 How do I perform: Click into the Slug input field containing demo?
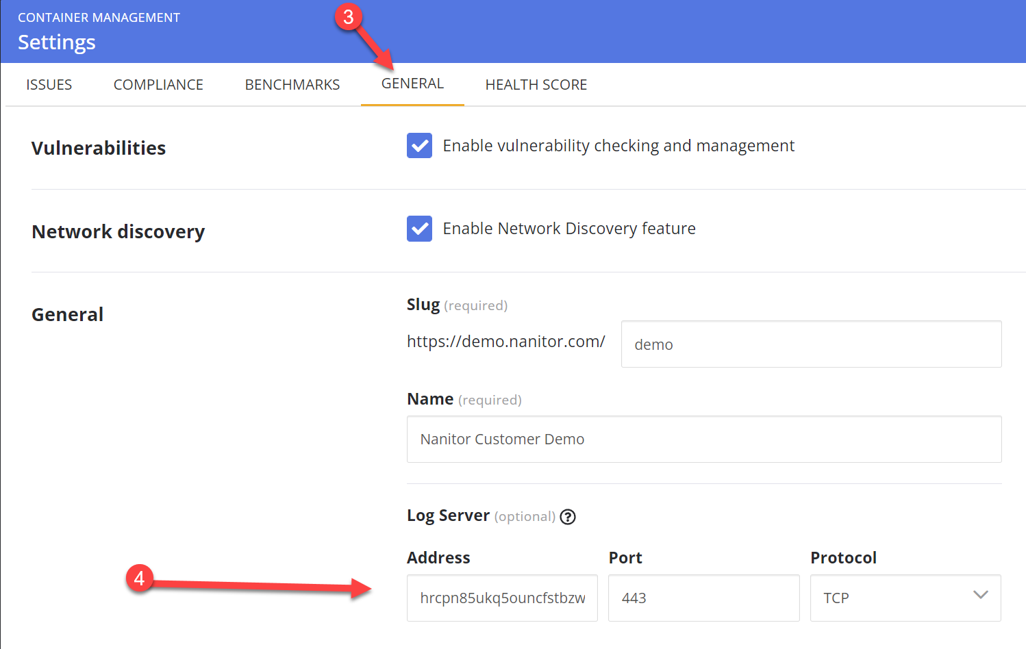click(811, 344)
